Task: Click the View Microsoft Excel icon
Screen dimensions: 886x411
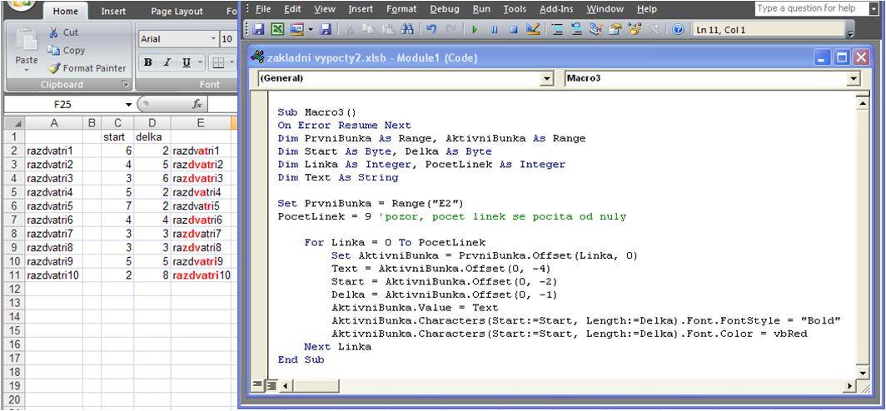Action: pos(278,29)
